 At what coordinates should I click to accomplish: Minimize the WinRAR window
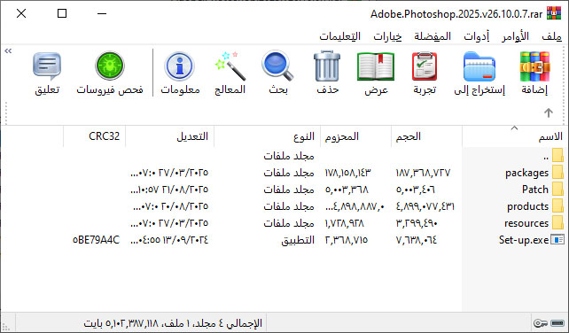point(102,13)
